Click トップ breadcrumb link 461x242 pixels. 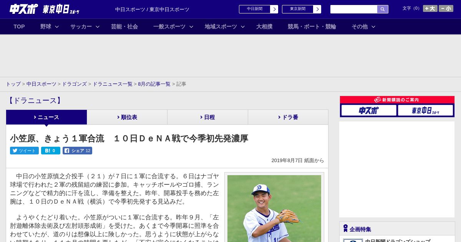[13, 84]
